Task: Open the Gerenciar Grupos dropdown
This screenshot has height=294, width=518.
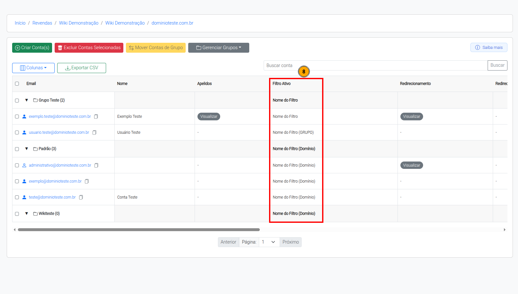Action: (219, 48)
